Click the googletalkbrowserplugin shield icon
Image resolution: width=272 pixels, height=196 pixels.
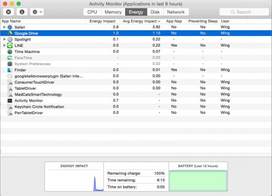click(10, 76)
